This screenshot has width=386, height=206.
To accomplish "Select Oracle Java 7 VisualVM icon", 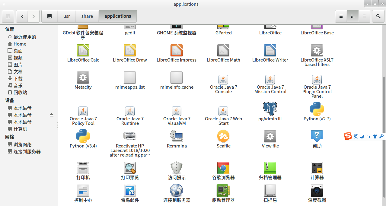I will (x=177, y=111).
